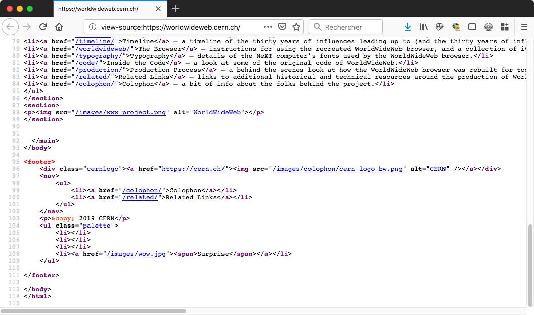Go back with the back arrow button
Viewport: 534px width, 315px height.
click(x=10, y=27)
